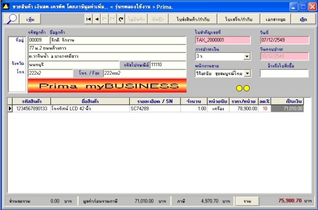The image size is (318, 210).
Task: Expand the salesperson dropdown
Action: pyautogui.click(x=247, y=74)
